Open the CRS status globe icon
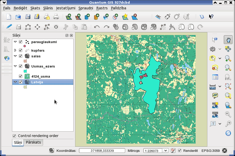 click(225, 151)
